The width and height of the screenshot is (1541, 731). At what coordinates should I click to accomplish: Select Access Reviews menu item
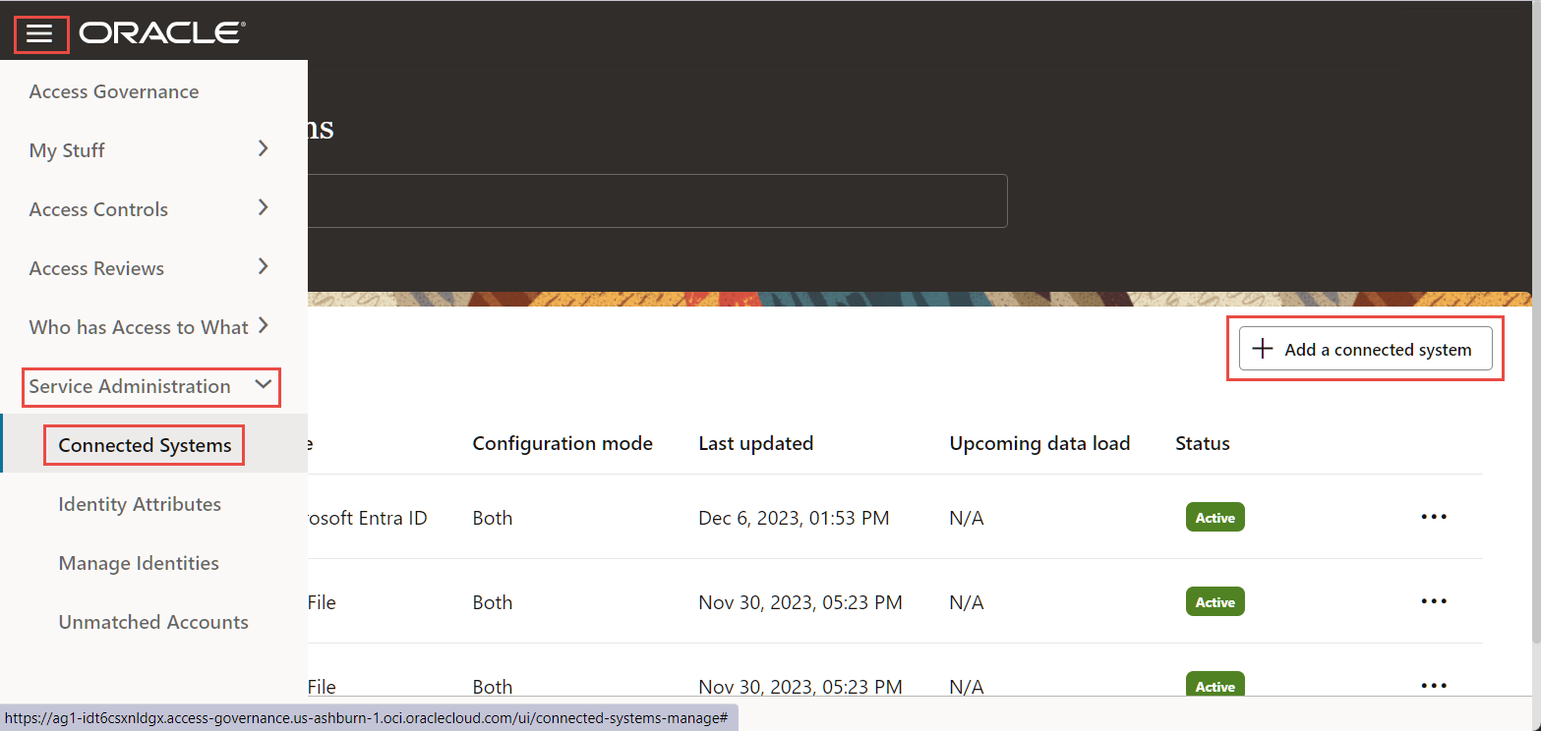coord(96,268)
